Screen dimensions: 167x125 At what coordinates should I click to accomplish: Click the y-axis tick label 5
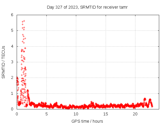(x=12, y=30)
